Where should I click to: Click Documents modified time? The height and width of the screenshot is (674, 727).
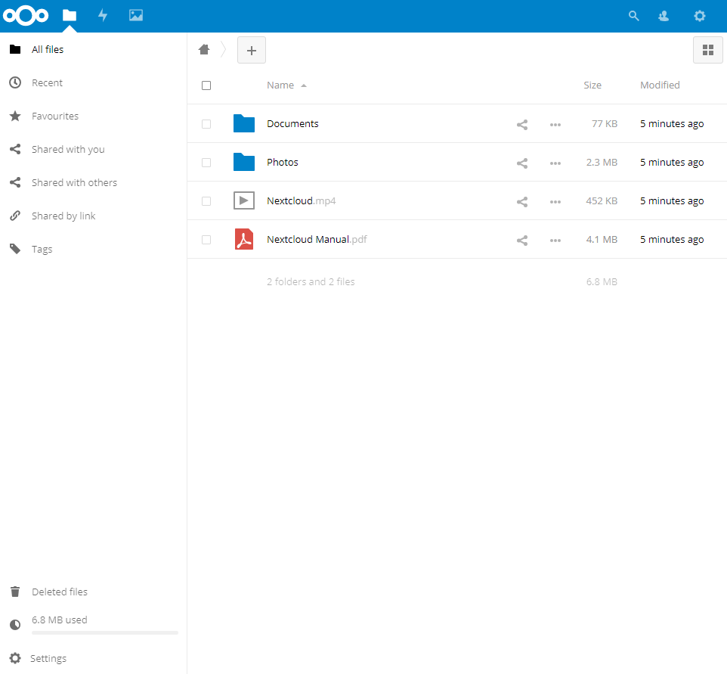672,124
